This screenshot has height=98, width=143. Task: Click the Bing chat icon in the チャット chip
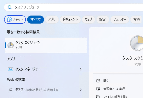coord(9,19)
